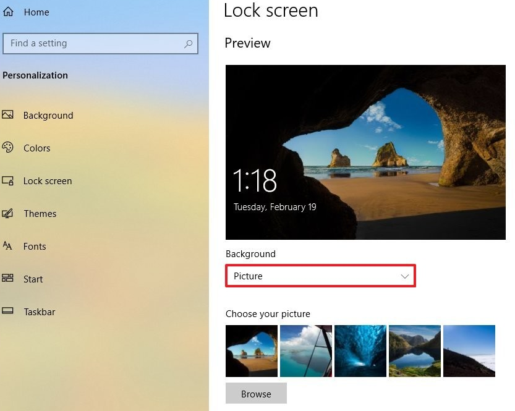Open the Background type dropdown
The height and width of the screenshot is (411, 515).
(320, 276)
